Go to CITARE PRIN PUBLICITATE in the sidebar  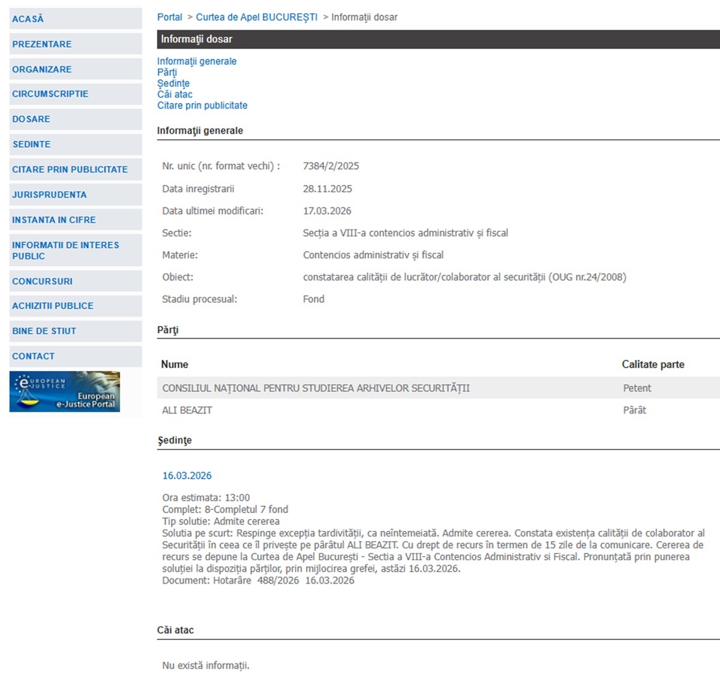coord(76,169)
